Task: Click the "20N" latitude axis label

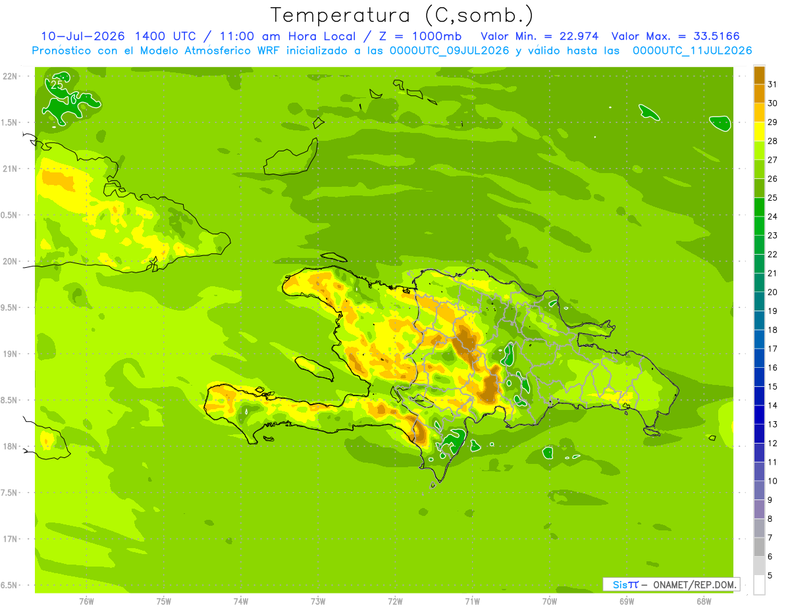Action: point(11,261)
